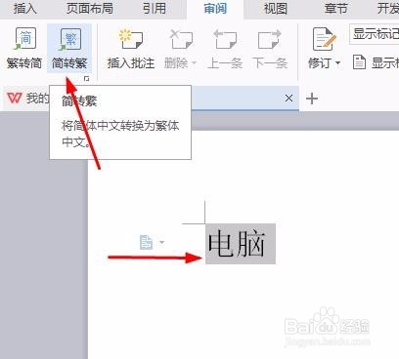Image resolution: width=399 pixels, height=359 pixels.
Task: Open the 修订 dropdown arrow
Action: [x=337, y=62]
